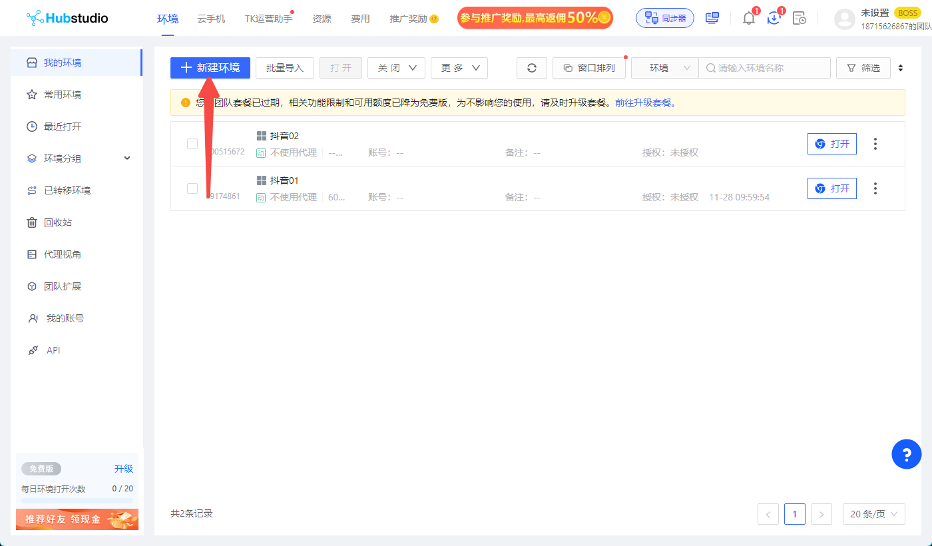Click the daily environment open usage bar
Viewport: 932px width, 546px height.
77,499
